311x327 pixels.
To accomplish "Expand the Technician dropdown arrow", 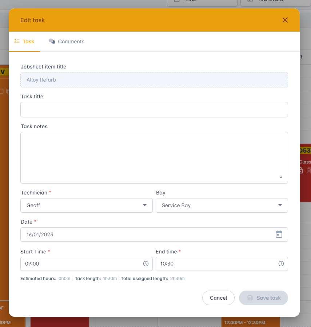I will pos(144,205).
